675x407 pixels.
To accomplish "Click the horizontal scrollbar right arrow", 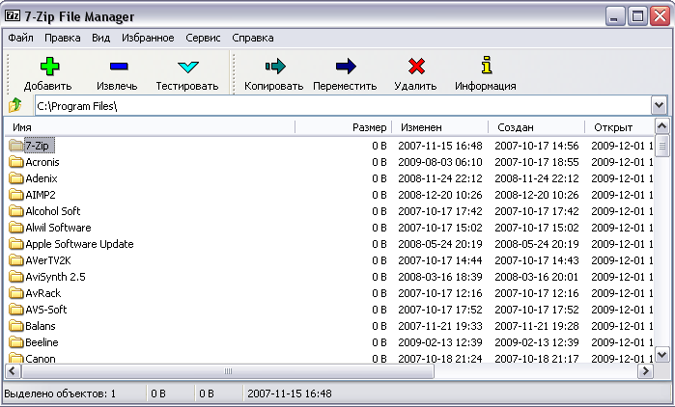I will pyautogui.click(x=645, y=371).
